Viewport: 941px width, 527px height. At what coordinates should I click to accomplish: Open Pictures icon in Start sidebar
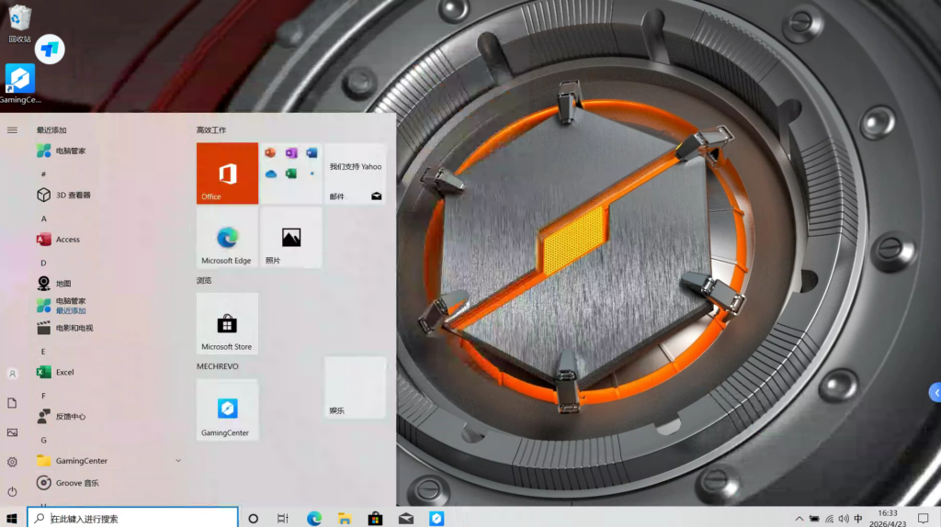(x=12, y=432)
